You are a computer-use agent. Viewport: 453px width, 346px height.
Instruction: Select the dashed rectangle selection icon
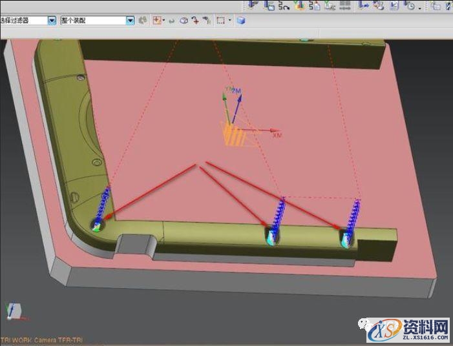[x=220, y=21]
